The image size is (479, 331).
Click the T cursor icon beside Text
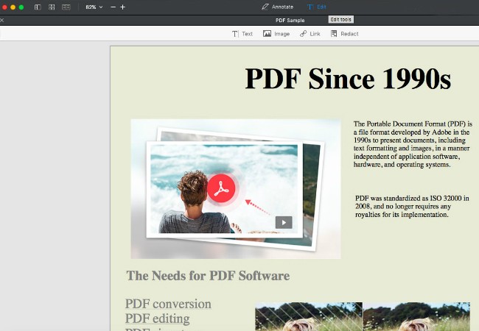click(234, 34)
